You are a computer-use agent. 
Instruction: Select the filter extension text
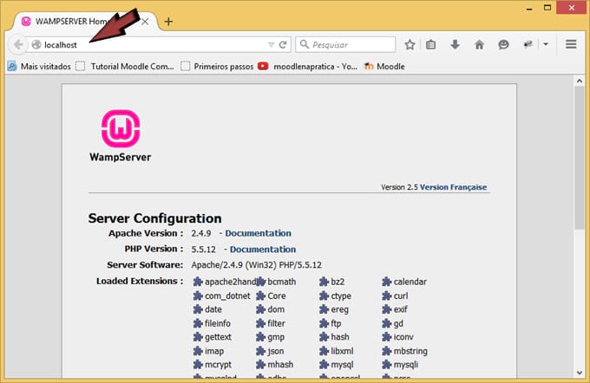pos(276,323)
